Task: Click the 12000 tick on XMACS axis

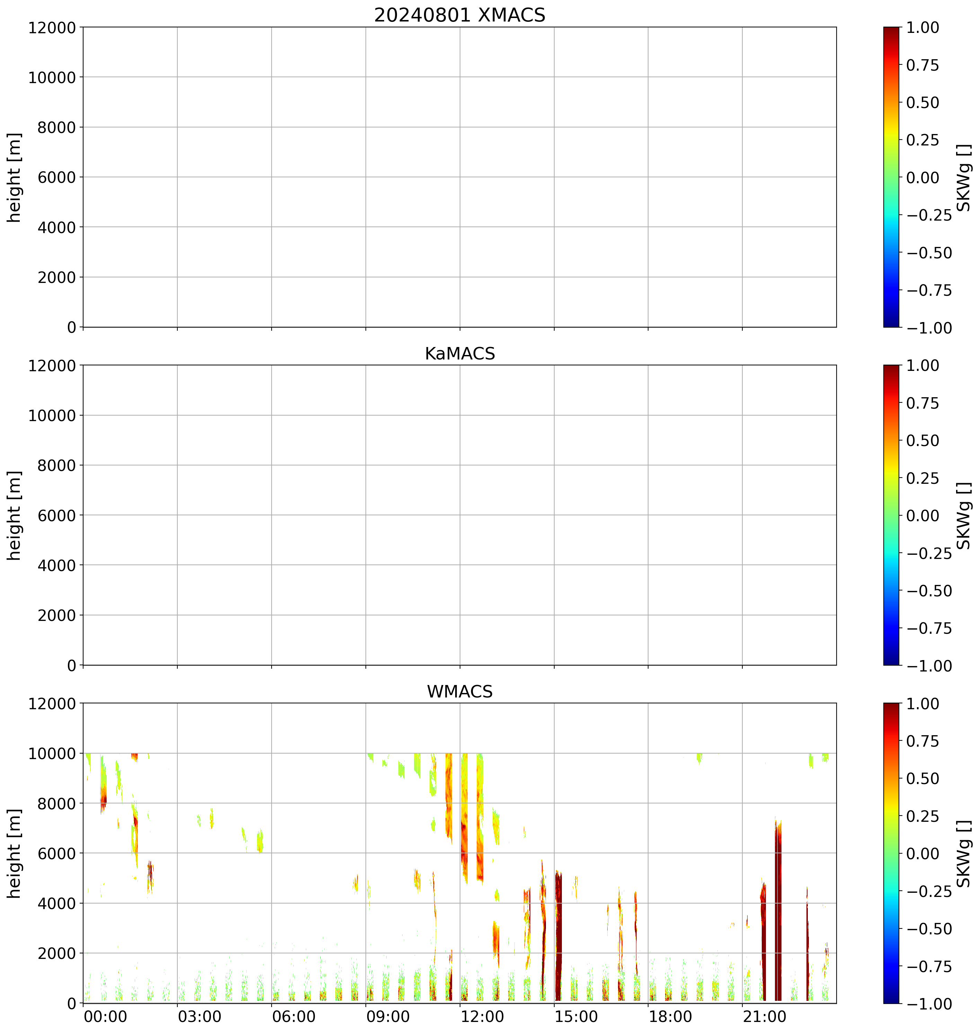Action: click(x=52, y=28)
